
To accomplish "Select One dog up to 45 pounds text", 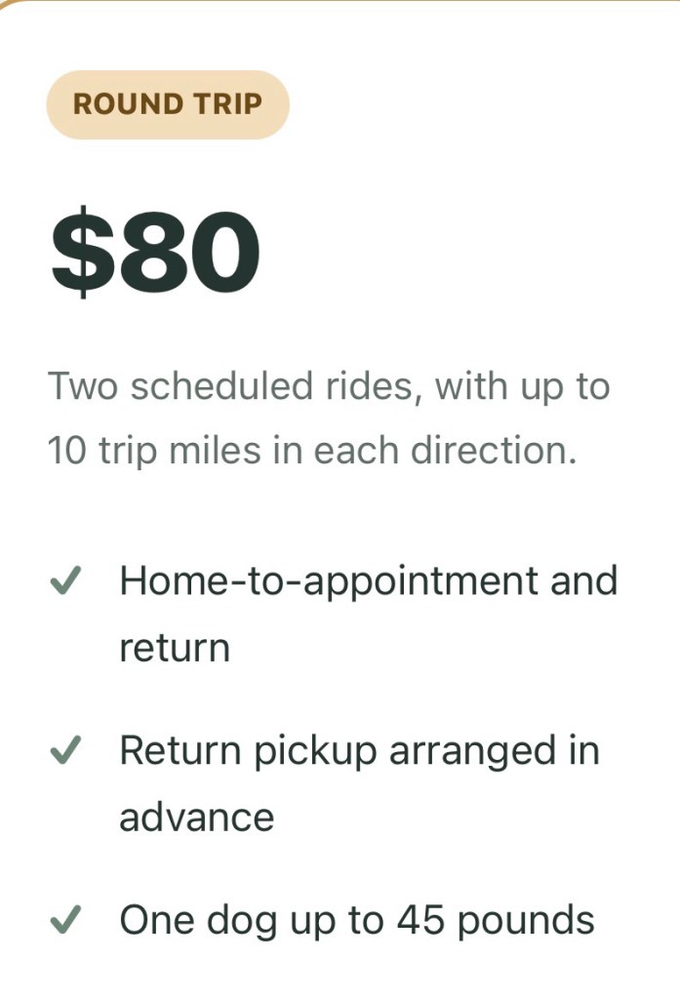I will [357, 921].
